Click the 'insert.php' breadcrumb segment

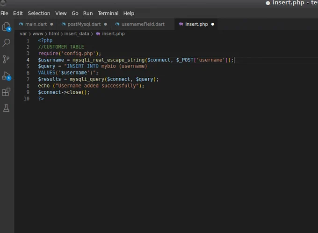coord(113,34)
